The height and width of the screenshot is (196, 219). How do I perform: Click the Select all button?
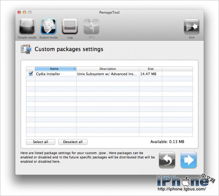click(40, 142)
